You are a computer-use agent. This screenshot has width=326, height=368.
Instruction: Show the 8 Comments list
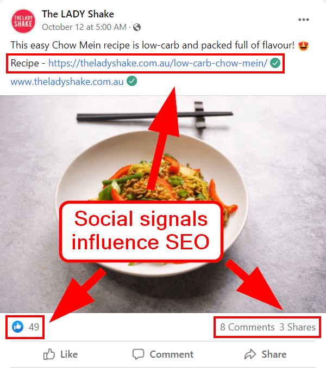point(247,327)
